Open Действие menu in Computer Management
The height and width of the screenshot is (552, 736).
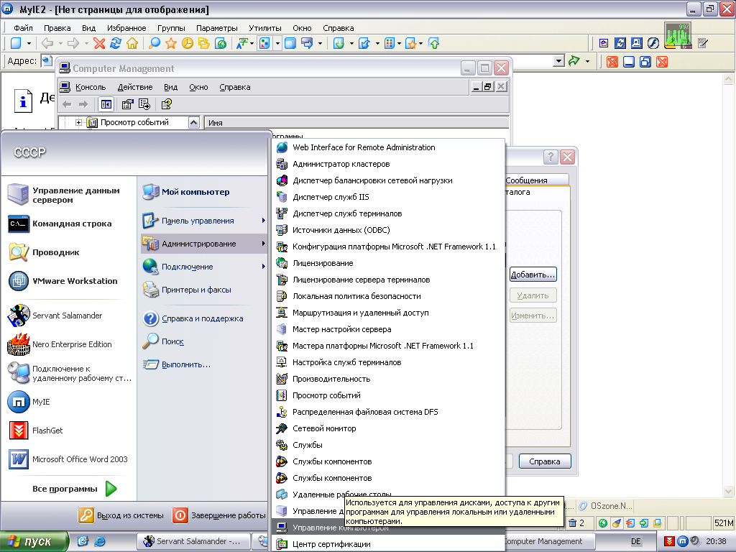click(134, 87)
